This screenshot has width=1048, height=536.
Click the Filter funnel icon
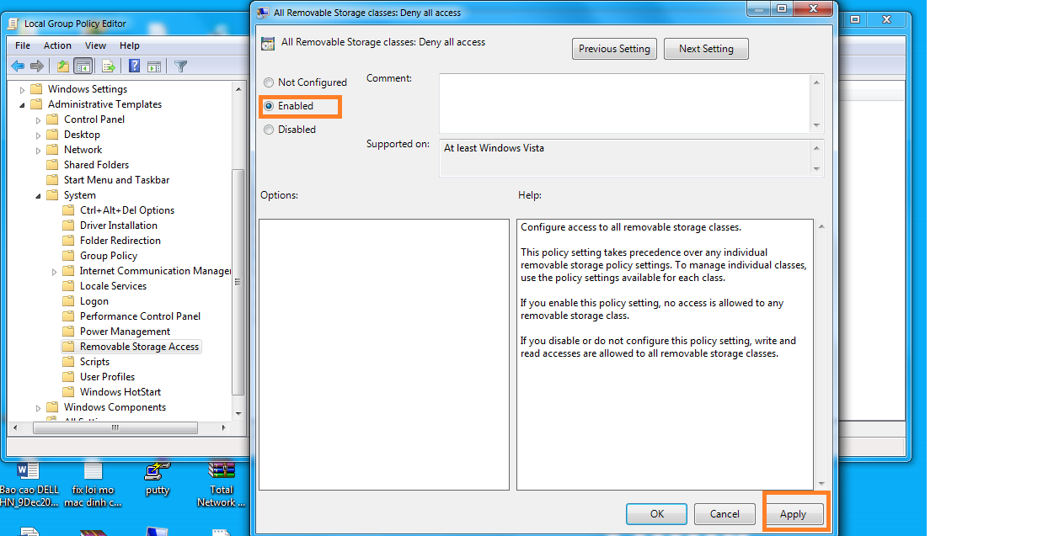180,66
